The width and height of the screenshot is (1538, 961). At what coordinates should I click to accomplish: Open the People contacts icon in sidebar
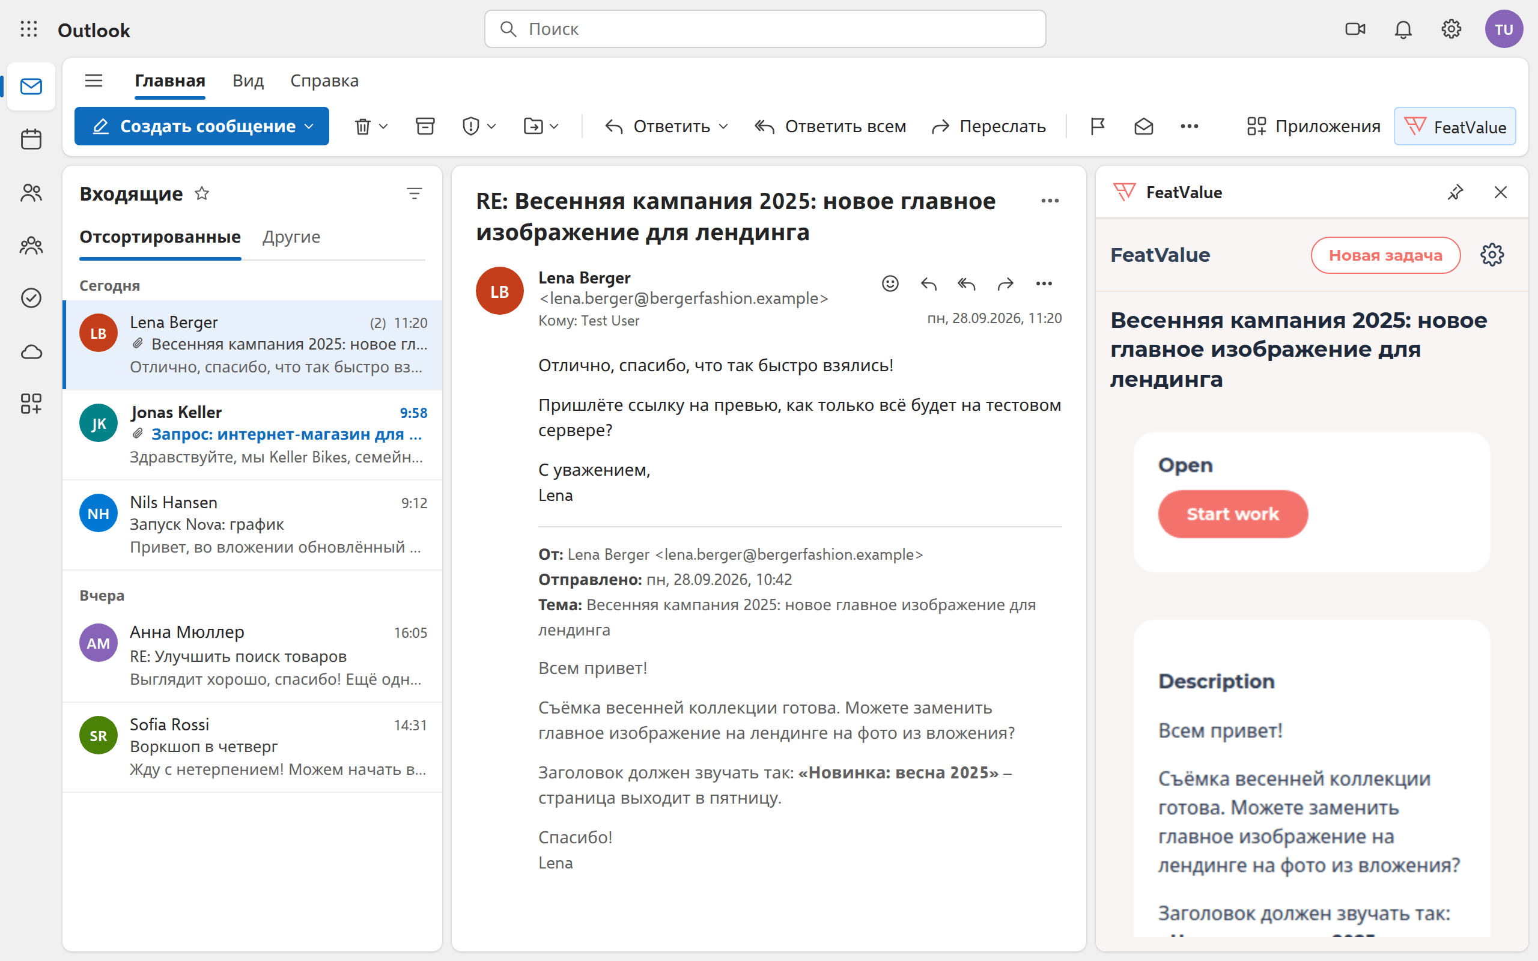(31, 193)
